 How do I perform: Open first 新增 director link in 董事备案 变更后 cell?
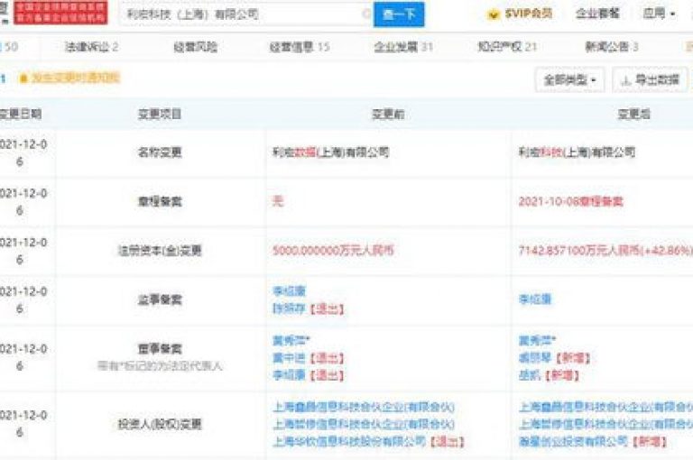[535, 358]
